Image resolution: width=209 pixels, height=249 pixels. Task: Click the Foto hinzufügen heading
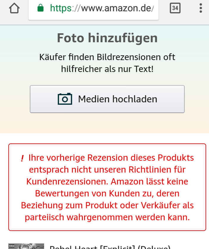(107, 38)
